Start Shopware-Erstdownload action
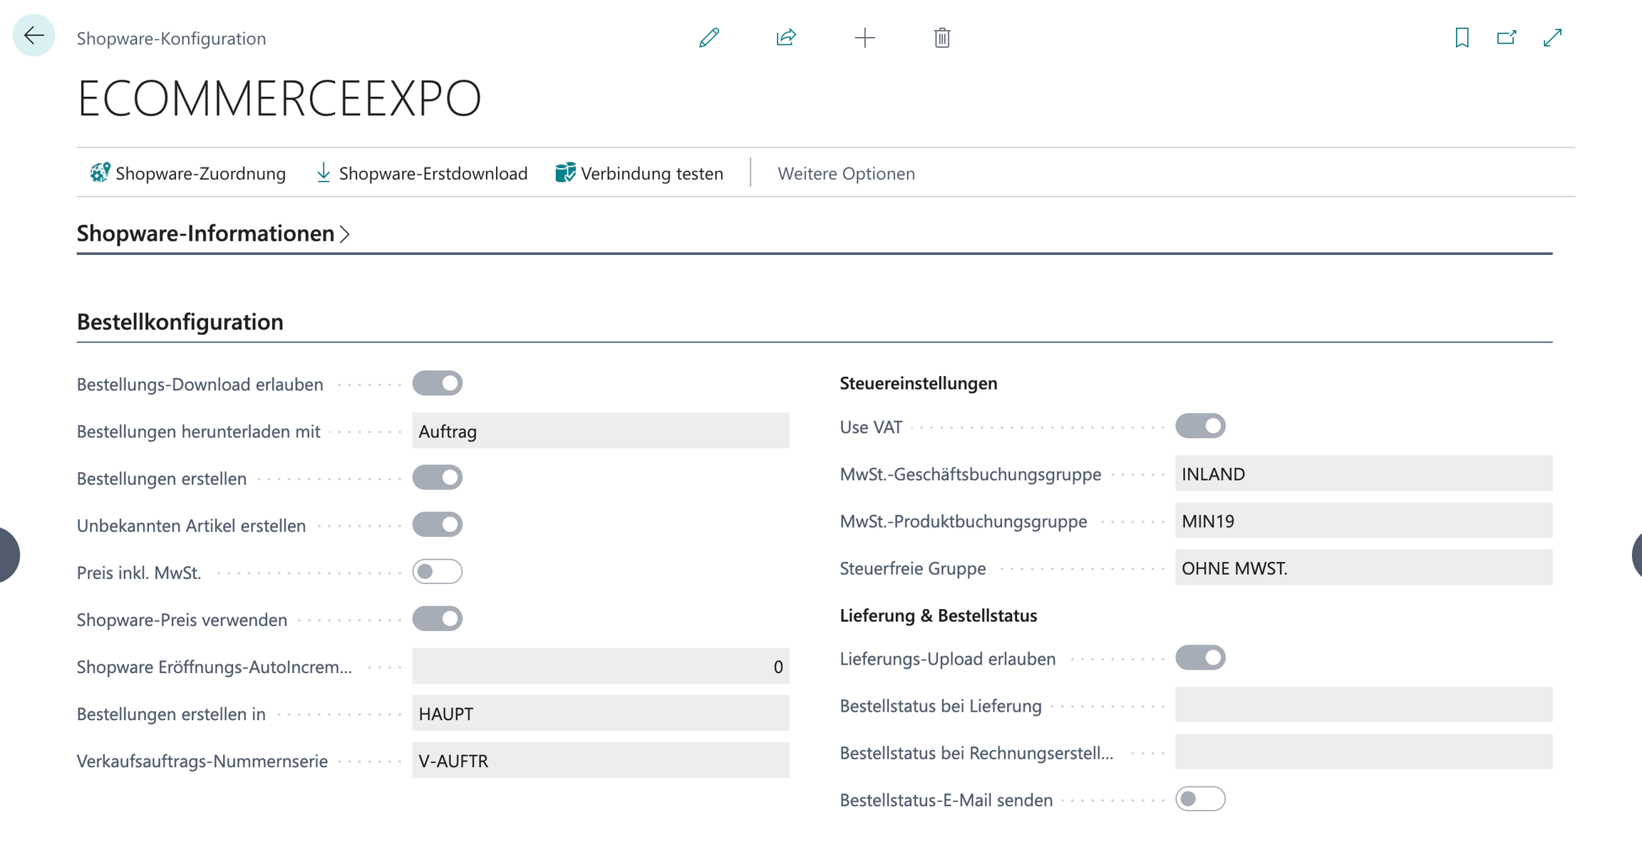Screen dimensions: 1642x864 (x=421, y=173)
